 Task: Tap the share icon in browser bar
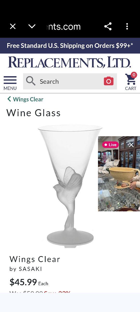coord(108,26)
